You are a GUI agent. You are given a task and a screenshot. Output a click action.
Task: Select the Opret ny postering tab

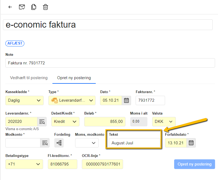[x=74, y=78]
